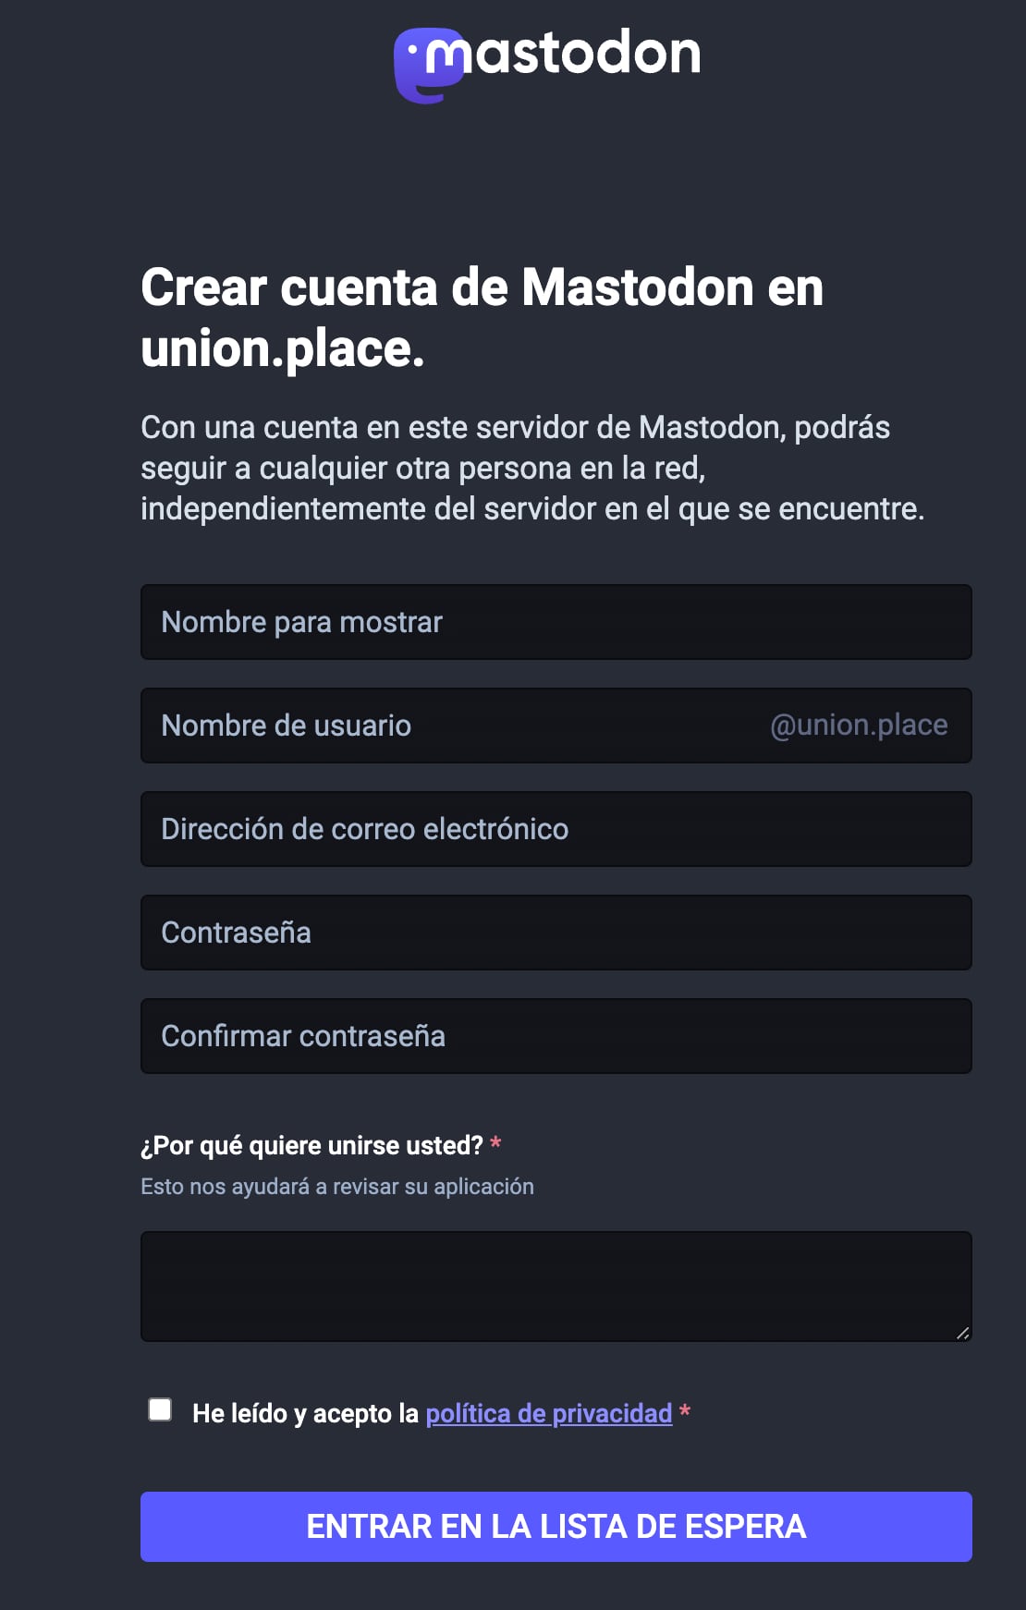1026x1610 pixels.
Task: Open the 'política de privacidad' link
Action: (x=549, y=1414)
